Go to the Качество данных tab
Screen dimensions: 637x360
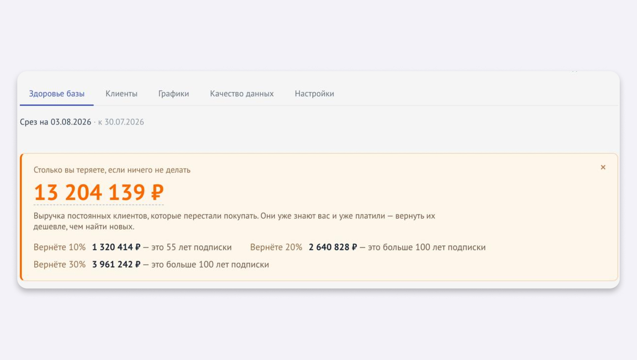tap(242, 94)
